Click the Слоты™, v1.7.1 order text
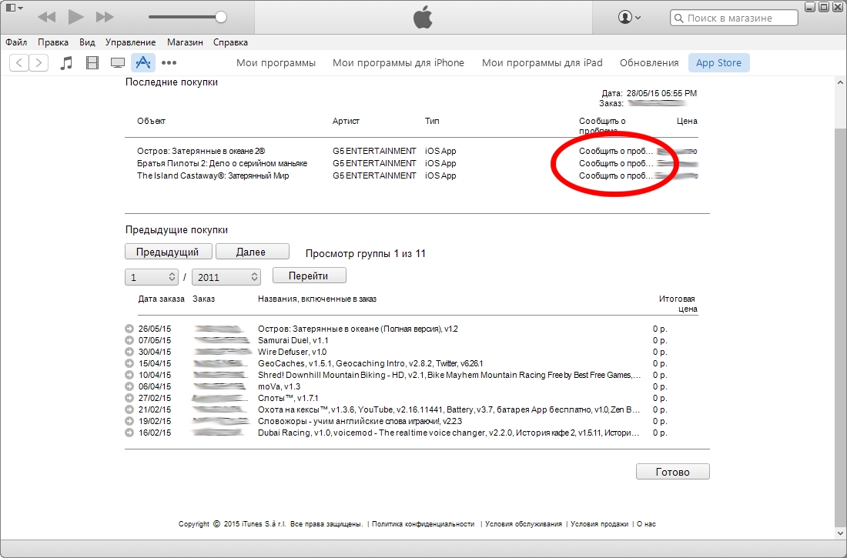This screenshot has width=847, height=558. (x=288, y=398)
